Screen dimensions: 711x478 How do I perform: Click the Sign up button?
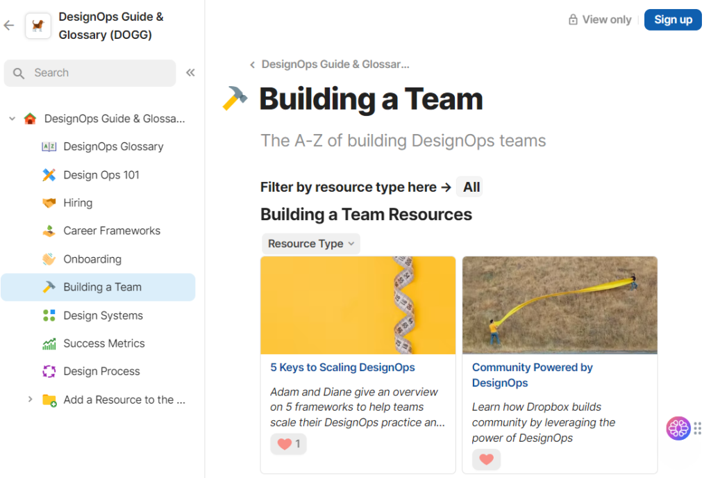click(x=672, y=19)
